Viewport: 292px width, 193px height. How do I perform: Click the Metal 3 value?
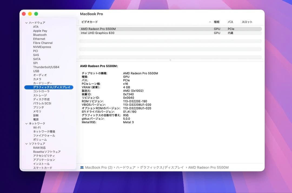pyautogui.click(x=128, y=122)
